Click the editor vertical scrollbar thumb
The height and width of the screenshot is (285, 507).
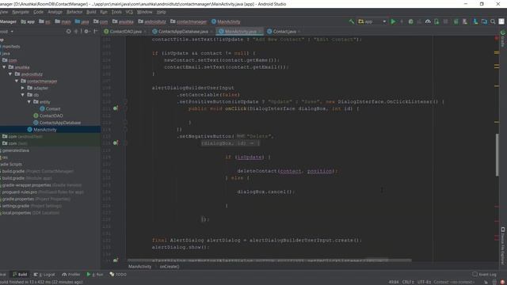tap(497, 154)
